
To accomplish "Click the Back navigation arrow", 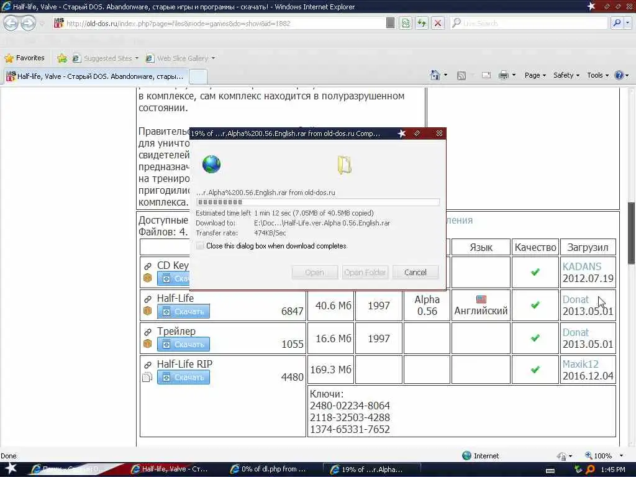I will tap(11, 23).
